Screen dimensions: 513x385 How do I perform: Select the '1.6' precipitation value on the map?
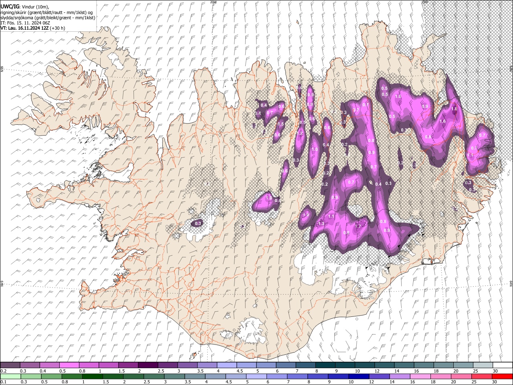coord(442,122)
